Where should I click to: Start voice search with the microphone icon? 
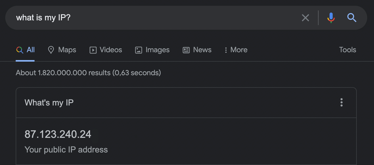331,18
